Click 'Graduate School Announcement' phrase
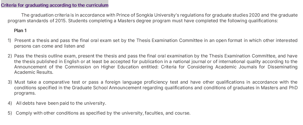Viewport: 303px width, 125px height. click(106, 88)
